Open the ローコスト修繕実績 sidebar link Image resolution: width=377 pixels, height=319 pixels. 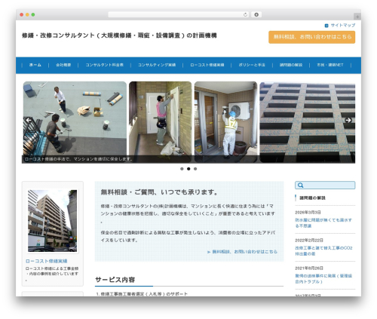click(46, 261)
